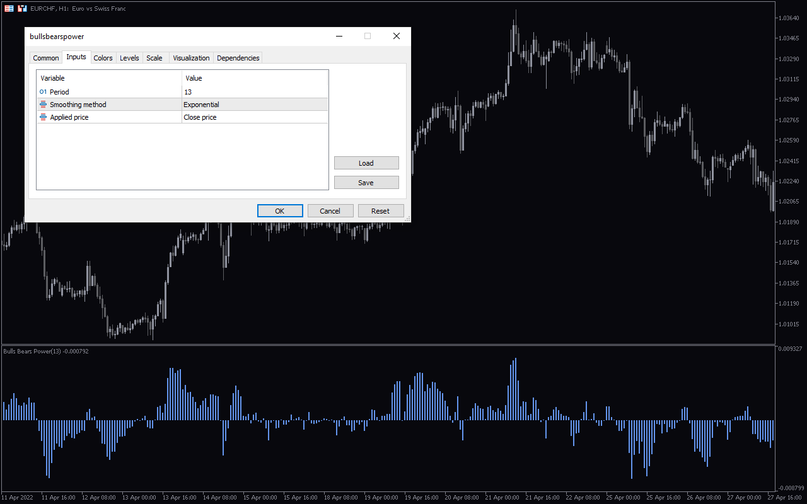Click the dialog resize grip corner
The height and width of the screenshot is (504, 807).
pyautogui.click(x=407, y=219)
